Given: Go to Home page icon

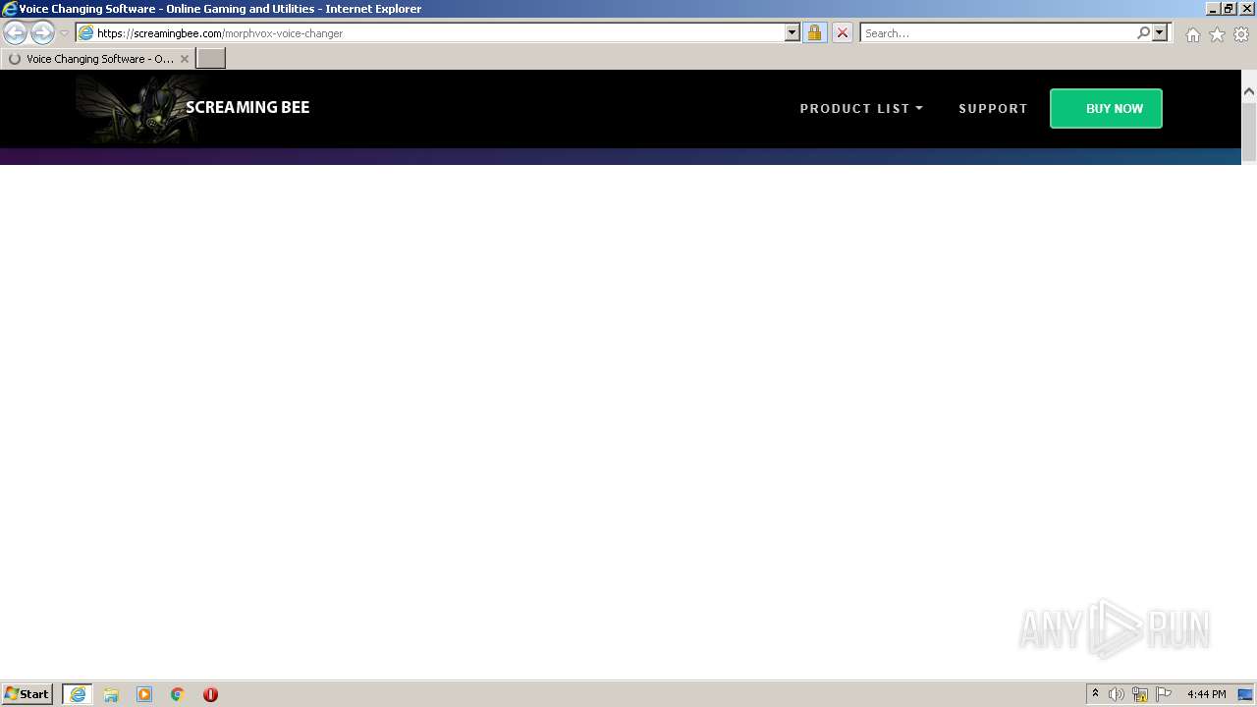Looking at the screenshot, I should pyautogui.click(x=1192, y=34).
